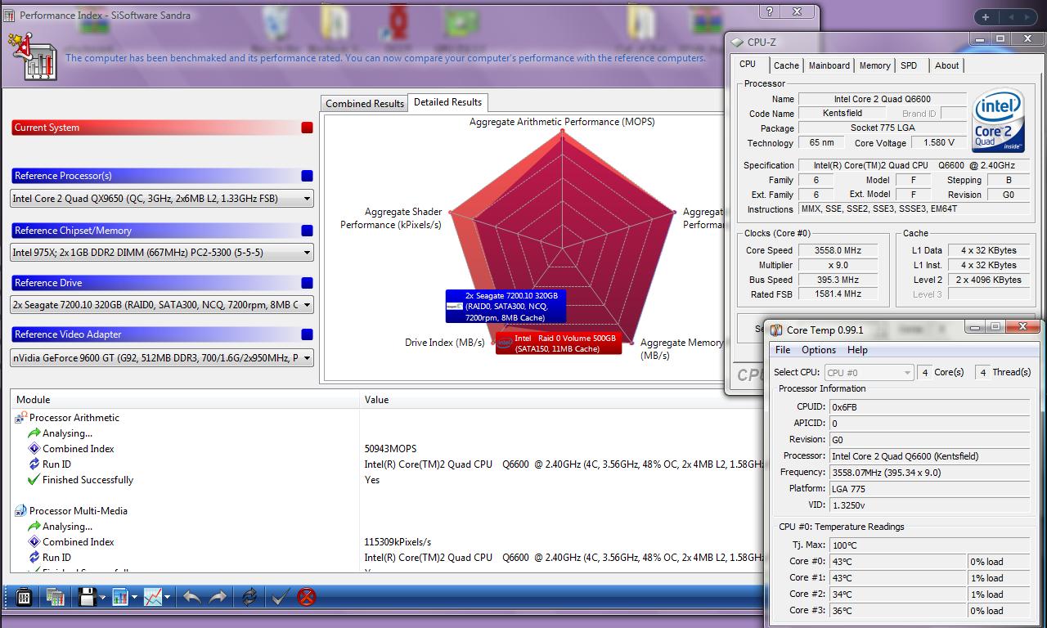
Task: Open the Memory tab in CPU-Z
Action: [874, 65]
